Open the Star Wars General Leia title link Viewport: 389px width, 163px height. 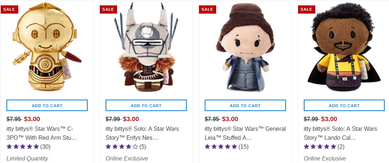(x=245, y=133)
